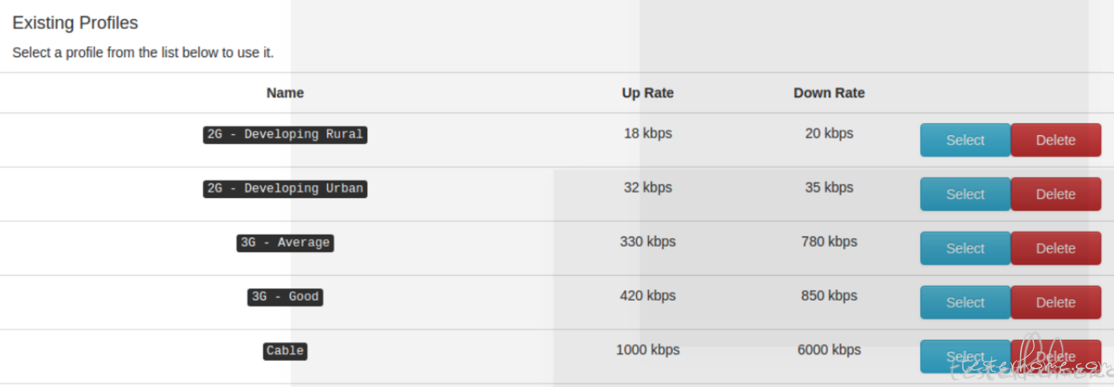Delete the Cable profile
Screen dimensions: 1114x387
point(1056,357)
